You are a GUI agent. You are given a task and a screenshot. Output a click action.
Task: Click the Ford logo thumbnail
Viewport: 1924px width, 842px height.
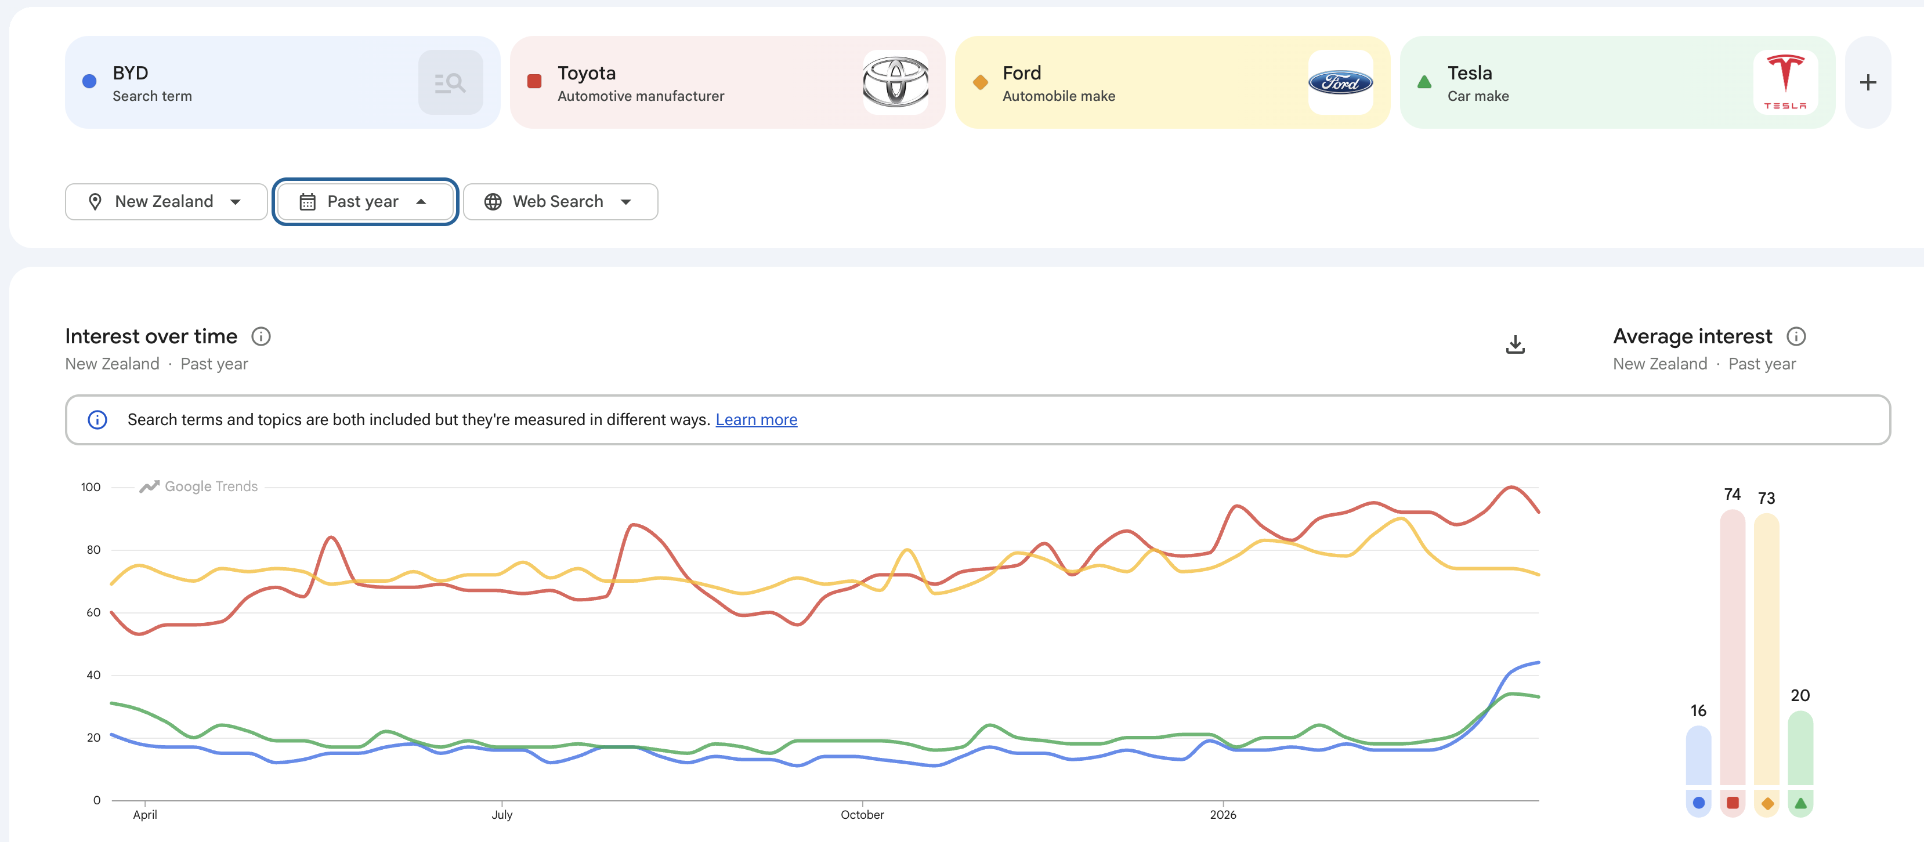(1340, 82)
